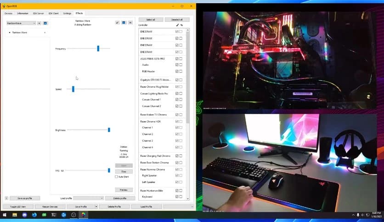Screen dimensions: 384x222
Task: Expand the Save Profile button arrow
Action: coord(96,207)
